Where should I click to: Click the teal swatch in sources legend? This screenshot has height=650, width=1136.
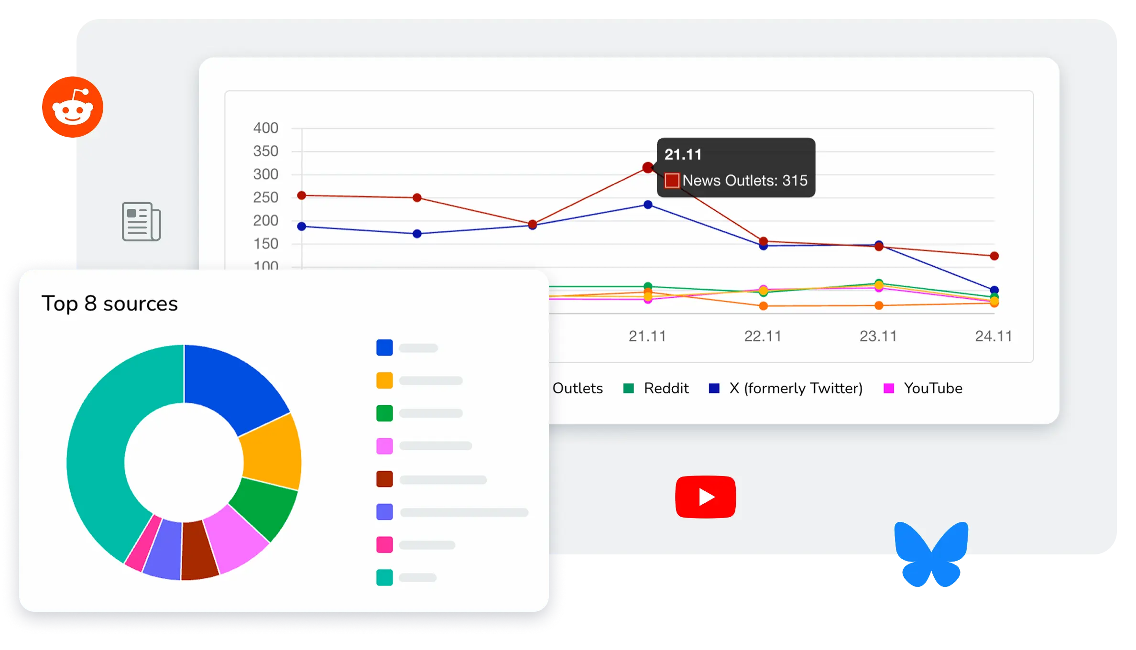[x=384, y=577]
